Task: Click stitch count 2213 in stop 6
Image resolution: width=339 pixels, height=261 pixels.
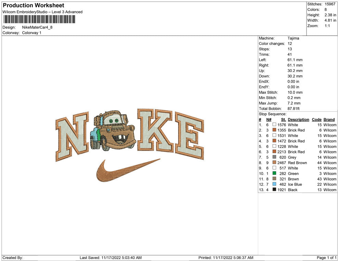Action: pos(282,152)
